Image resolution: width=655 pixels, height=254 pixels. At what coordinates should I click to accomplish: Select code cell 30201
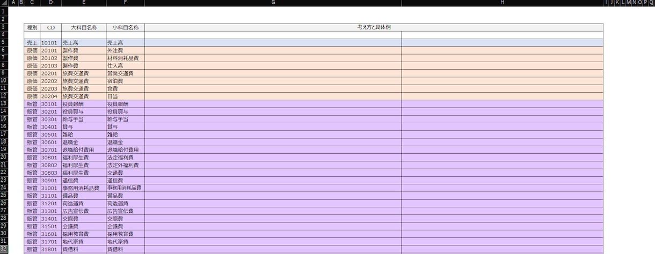[x=50, y=111]
